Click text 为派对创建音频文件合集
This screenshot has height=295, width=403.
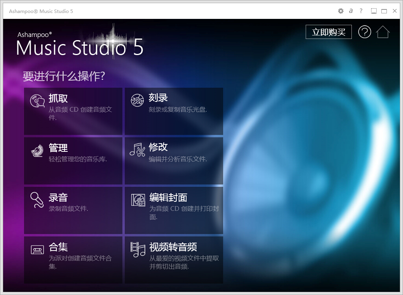(x=80, y=262)
